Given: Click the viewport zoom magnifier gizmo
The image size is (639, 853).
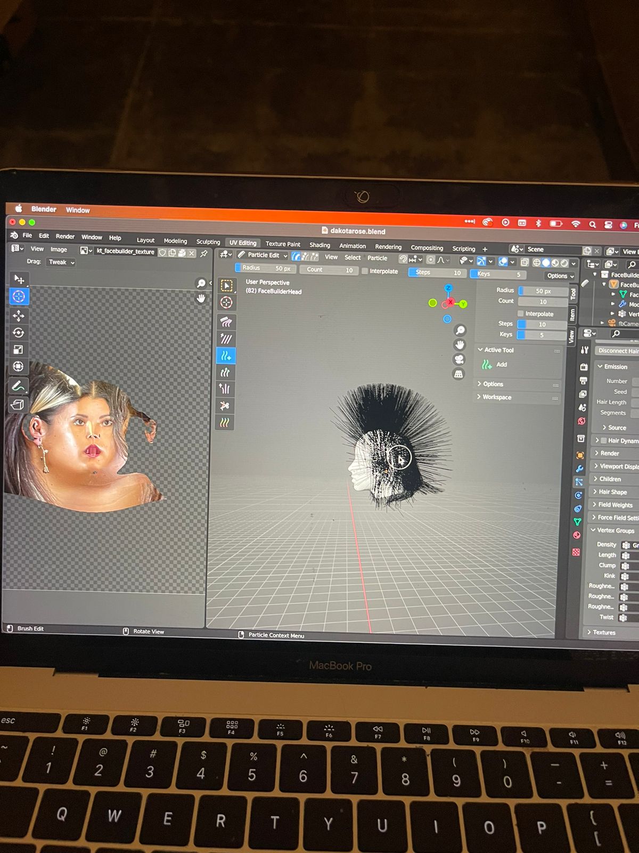Looking at the screenshot, I should click(x=460, y=330).
